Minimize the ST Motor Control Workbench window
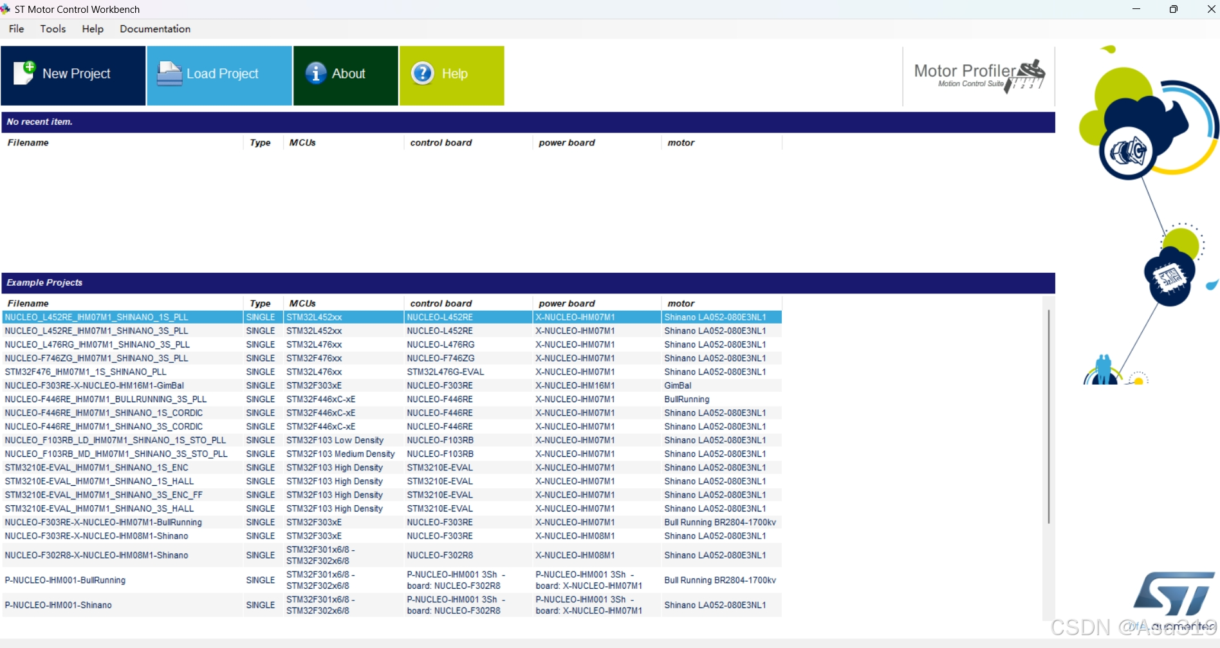The image size is (1220, 648). (x=1136, y=9)
